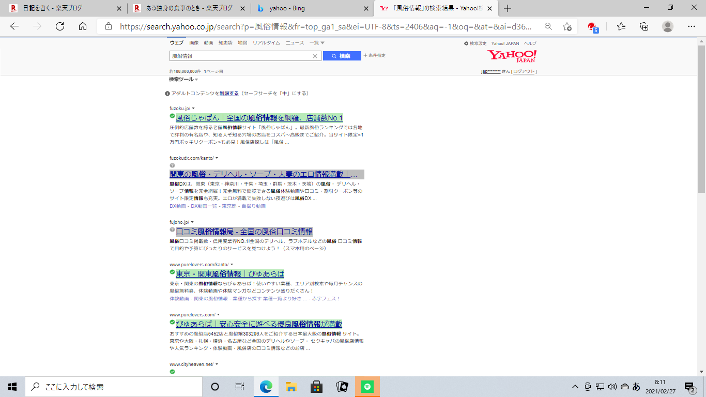The image size is (706, 397).
Task: Switch to the ある独身の食事のとき browser tab
Action: 189,8
